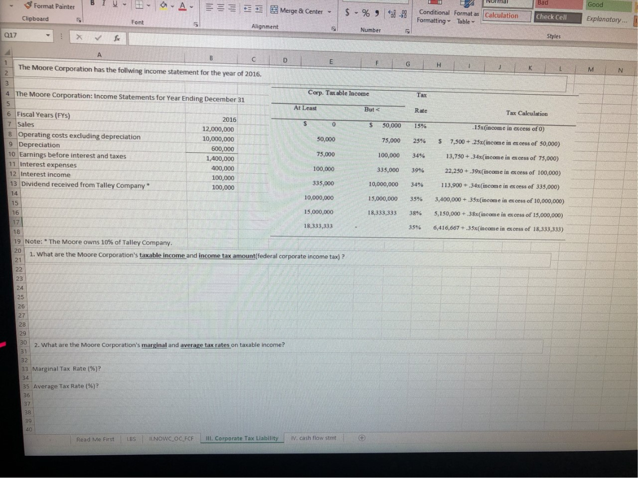
Task: Align text to the left
Action: [210, 8]
